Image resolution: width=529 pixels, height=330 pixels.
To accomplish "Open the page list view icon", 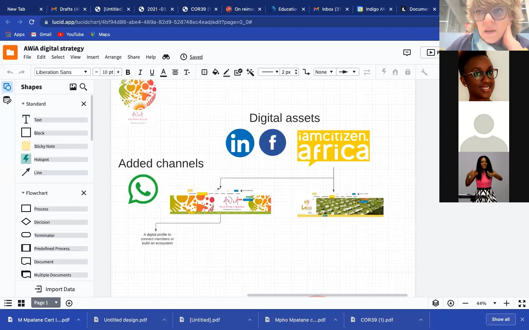I will pyautogui.click(x=8, y=303).
